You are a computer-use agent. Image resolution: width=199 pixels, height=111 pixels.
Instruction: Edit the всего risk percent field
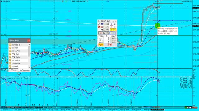[x=106, y=38]
